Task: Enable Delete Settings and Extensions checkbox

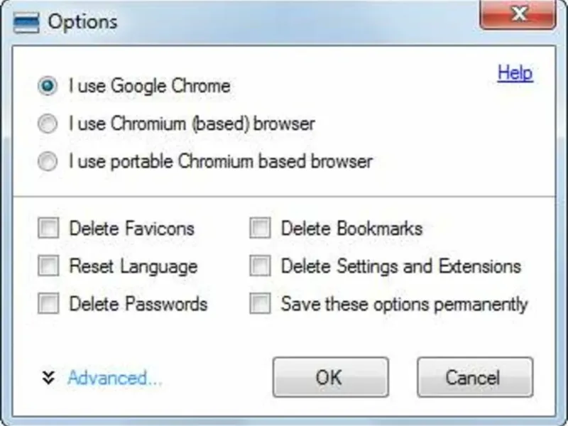Action: [261, 266]
